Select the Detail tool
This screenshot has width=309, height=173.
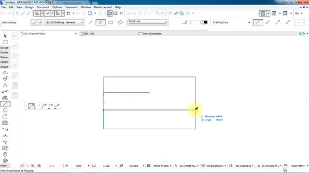(x=5, y=154)
